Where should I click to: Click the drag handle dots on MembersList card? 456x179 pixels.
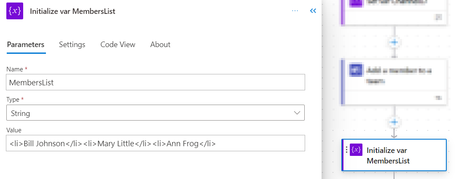[346, 150]
